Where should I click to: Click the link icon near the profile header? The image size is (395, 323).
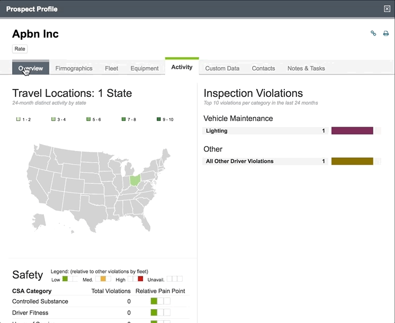pos(373,33)
